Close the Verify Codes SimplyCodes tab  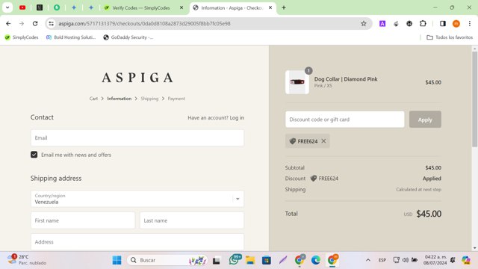(181, 7)
